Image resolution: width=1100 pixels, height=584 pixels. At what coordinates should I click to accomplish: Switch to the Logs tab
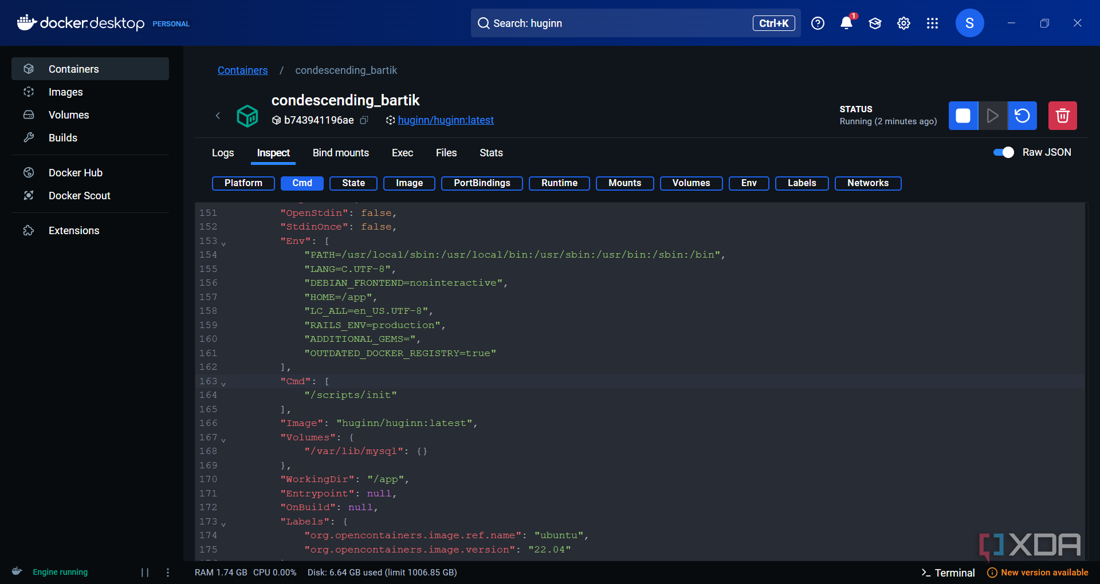223,153
